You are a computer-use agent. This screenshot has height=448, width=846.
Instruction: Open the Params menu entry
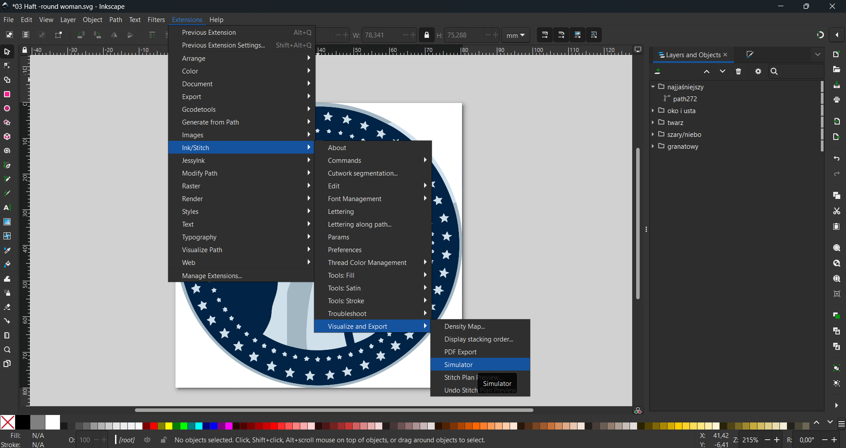pyautogui.click(x=373, y=237)
